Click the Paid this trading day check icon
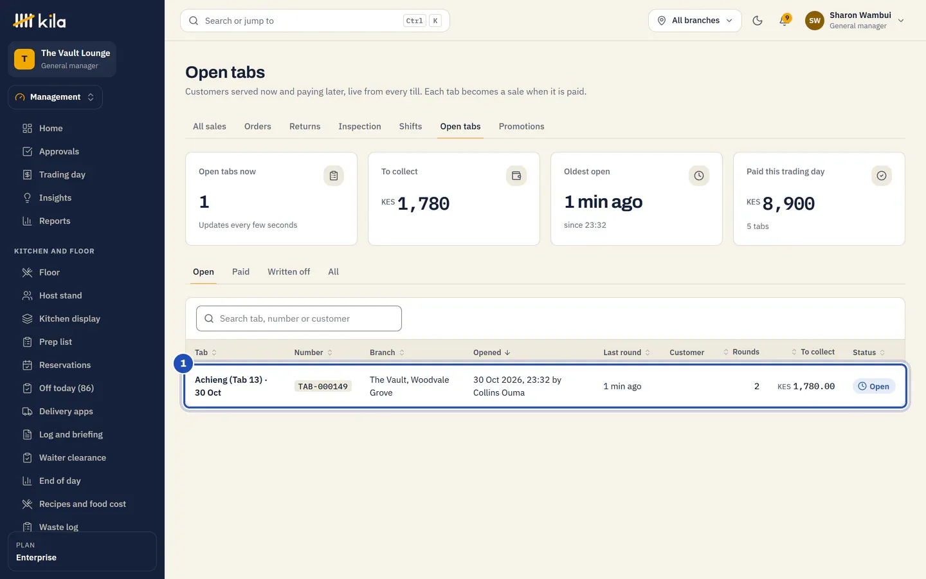This screenshot has width=926, height=579. tap(882, 176)
